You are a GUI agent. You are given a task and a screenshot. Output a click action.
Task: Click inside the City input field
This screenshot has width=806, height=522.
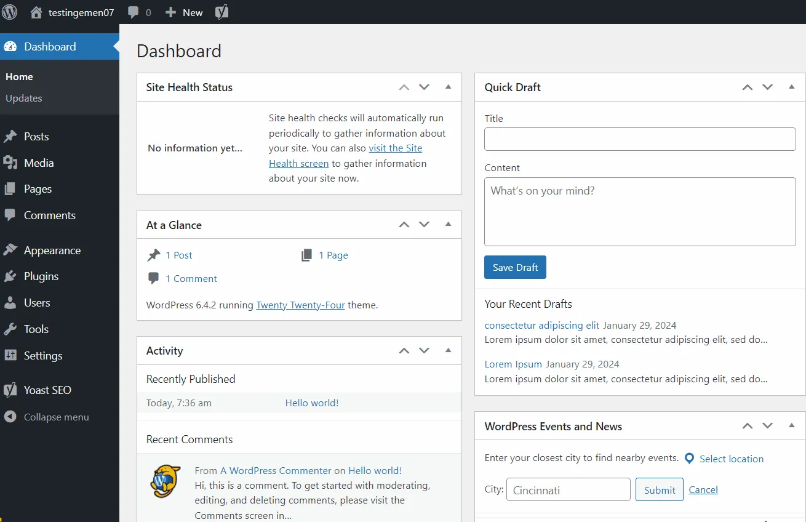coord(567,489)
